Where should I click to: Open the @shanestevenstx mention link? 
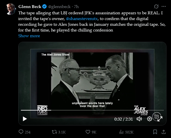(82, 19)
